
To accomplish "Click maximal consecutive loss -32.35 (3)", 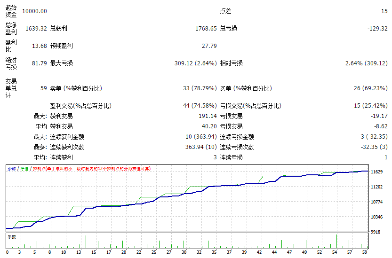I will tap(374, 147).
